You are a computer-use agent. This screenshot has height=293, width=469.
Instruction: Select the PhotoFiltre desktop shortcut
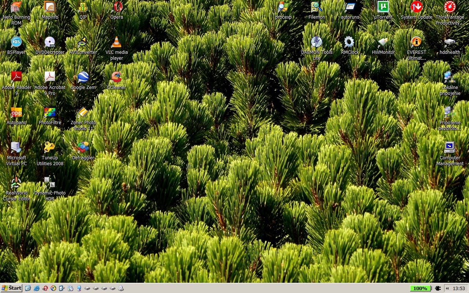(49, 112)
